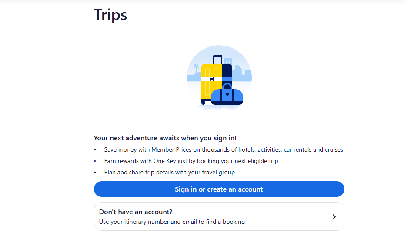Viewport: 404px width, 249px height.
Task: Click the bullet before Plan and share line
Action: [95, 173]
